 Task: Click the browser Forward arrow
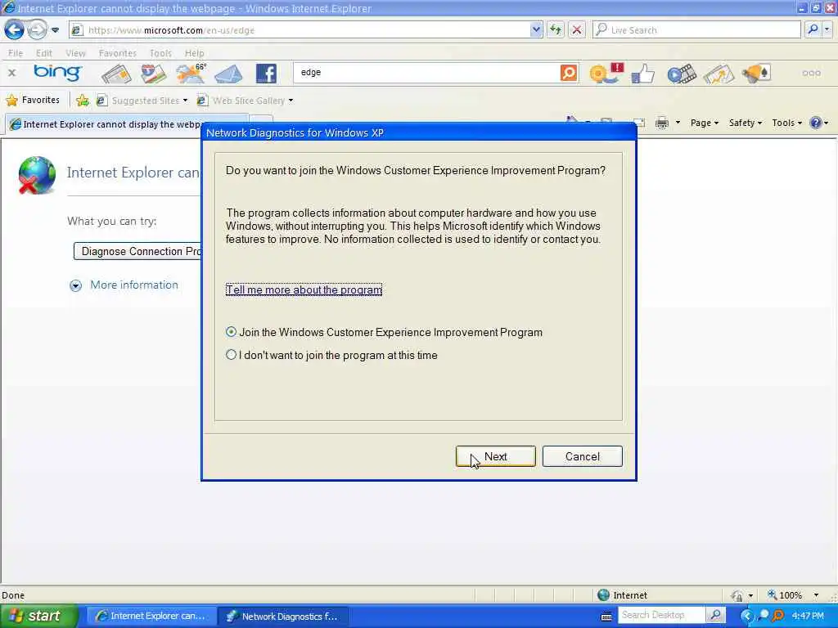[37, 30]
